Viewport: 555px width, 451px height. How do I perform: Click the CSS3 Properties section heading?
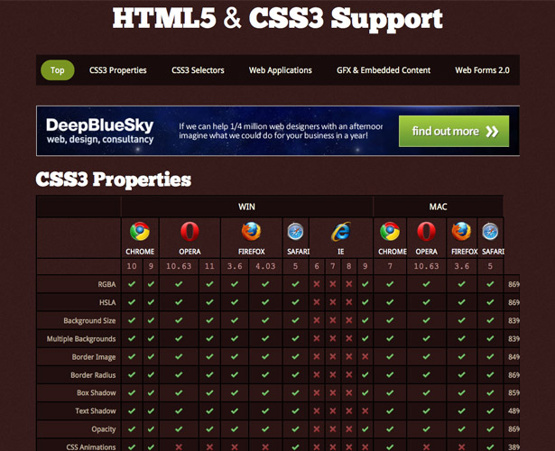(x=114, y=179)
